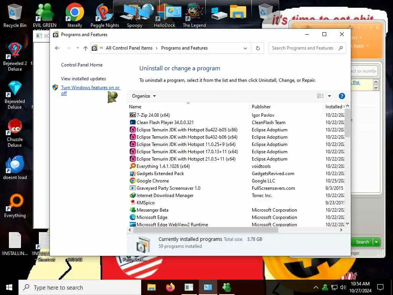
Task: Open Control Panel Home link
Action: pos(82,65)
